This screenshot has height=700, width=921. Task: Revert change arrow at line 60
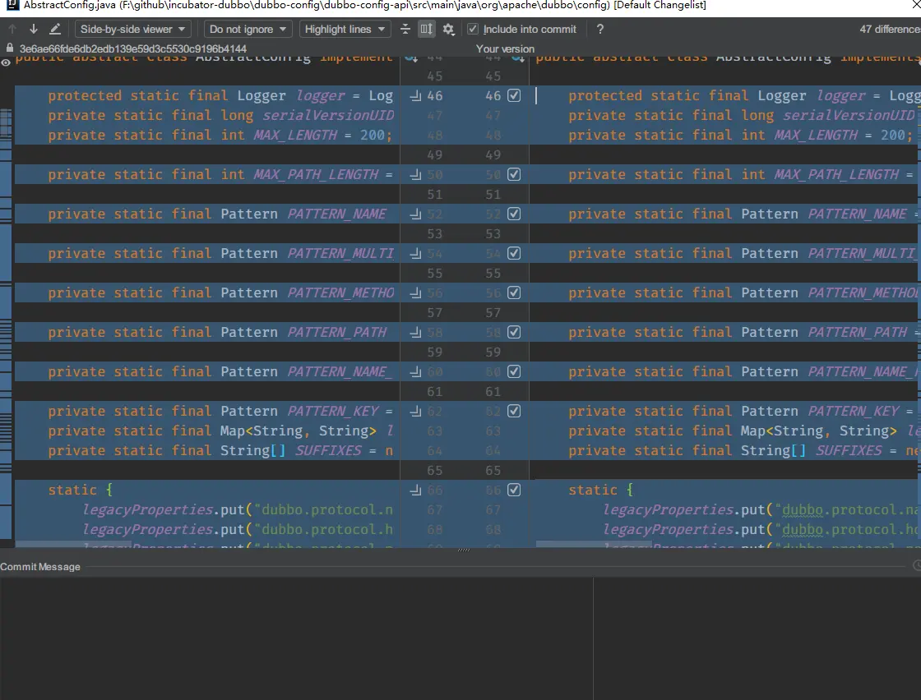coord(416,371)
